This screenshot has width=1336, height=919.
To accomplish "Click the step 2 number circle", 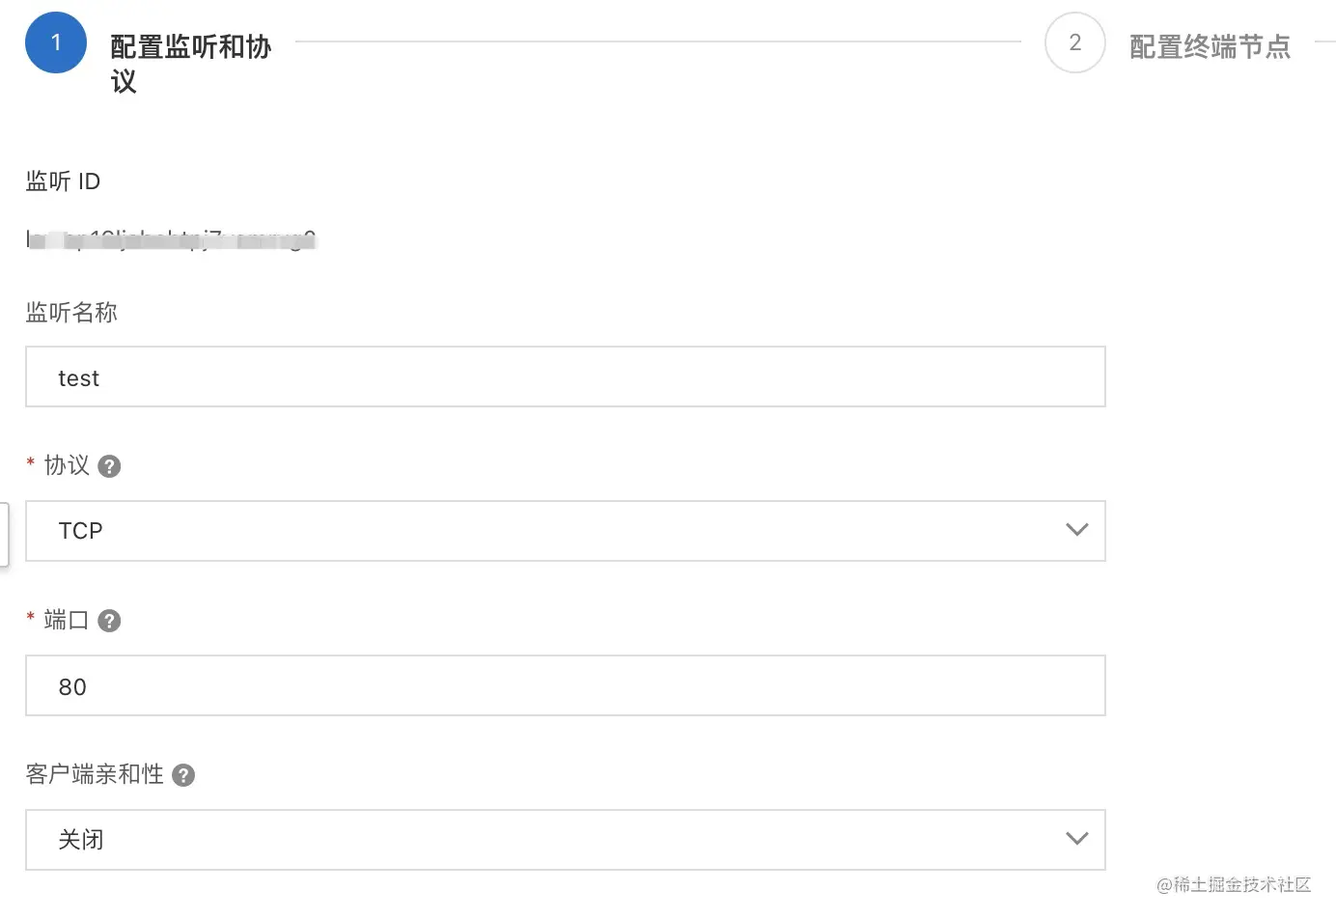I will [x=1074, y=42].
